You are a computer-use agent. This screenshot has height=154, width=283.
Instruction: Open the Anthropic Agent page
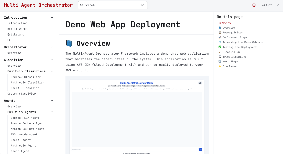click(x=23, y=146)
